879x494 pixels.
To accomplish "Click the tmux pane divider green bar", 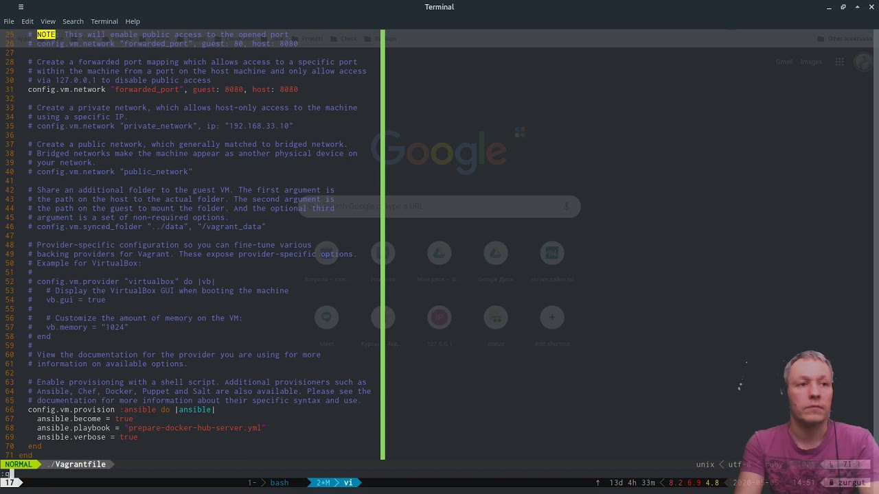I will (383, 245).
